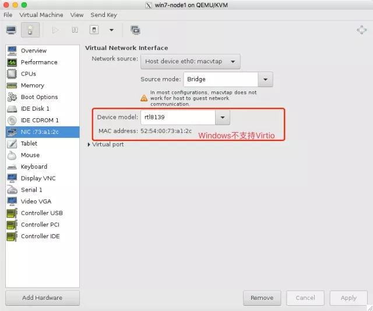
Task: Open the snapshots manager icon in toolbar
Action: (135, 30)
